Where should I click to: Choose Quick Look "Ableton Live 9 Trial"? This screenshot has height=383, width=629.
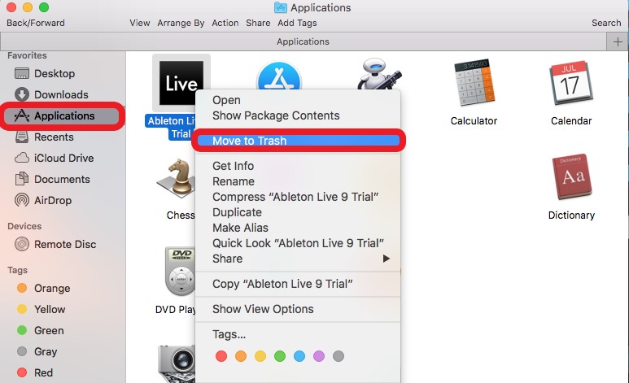click(298, 243)
